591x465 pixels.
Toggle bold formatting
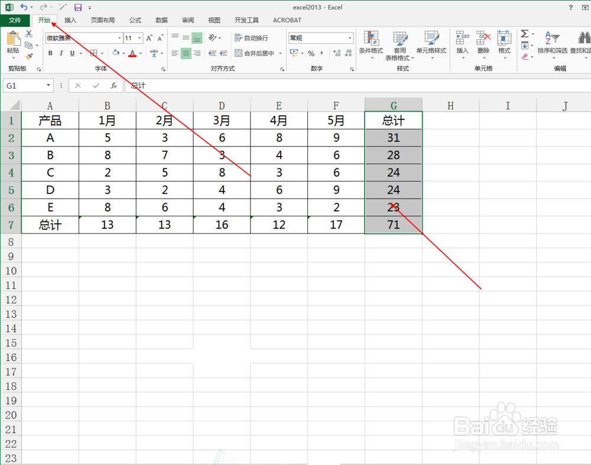[50, 53]
